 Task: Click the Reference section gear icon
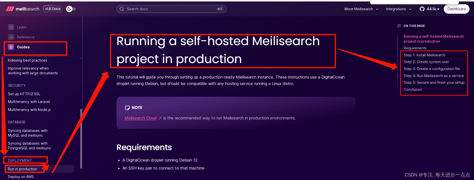tap(11, 37)
